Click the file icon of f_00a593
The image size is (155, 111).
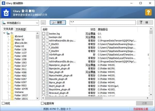[47, 44]
